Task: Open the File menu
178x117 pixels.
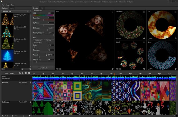Action: pyautogui.click(x=3, y=5)
